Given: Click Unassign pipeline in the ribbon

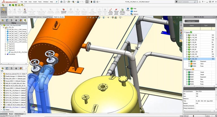Looking at the screenshot, I should tap(64, 11).
